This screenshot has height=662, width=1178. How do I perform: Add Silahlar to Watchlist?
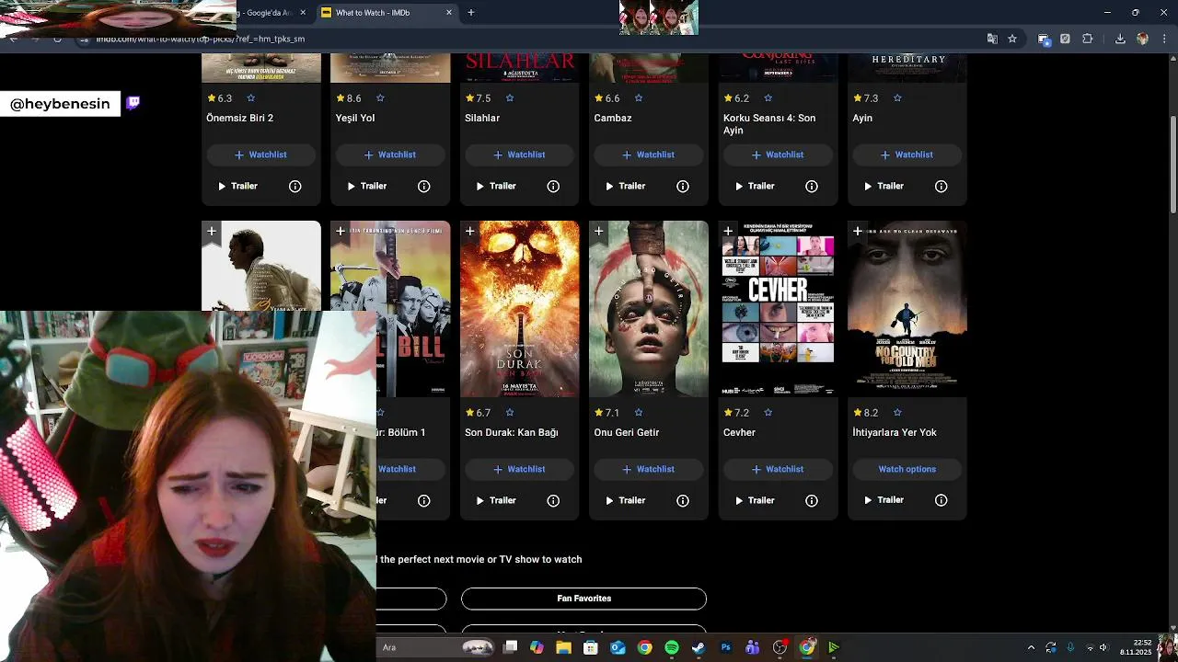[x=520, y=154]
